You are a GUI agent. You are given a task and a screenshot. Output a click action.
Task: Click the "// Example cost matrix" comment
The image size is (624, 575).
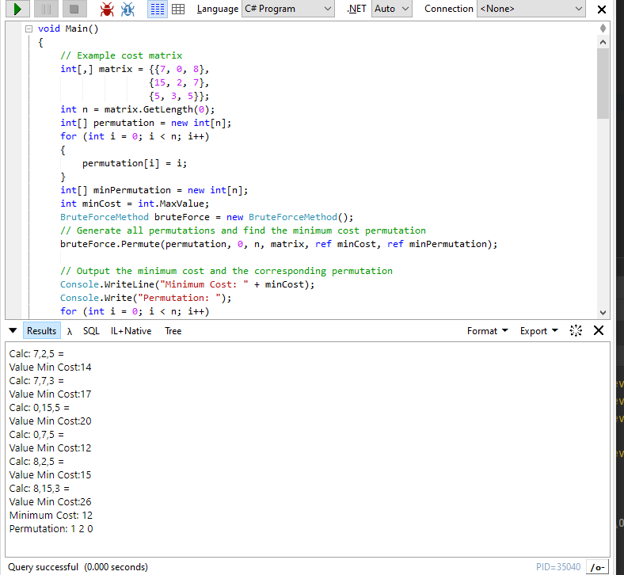coord(121,55)
